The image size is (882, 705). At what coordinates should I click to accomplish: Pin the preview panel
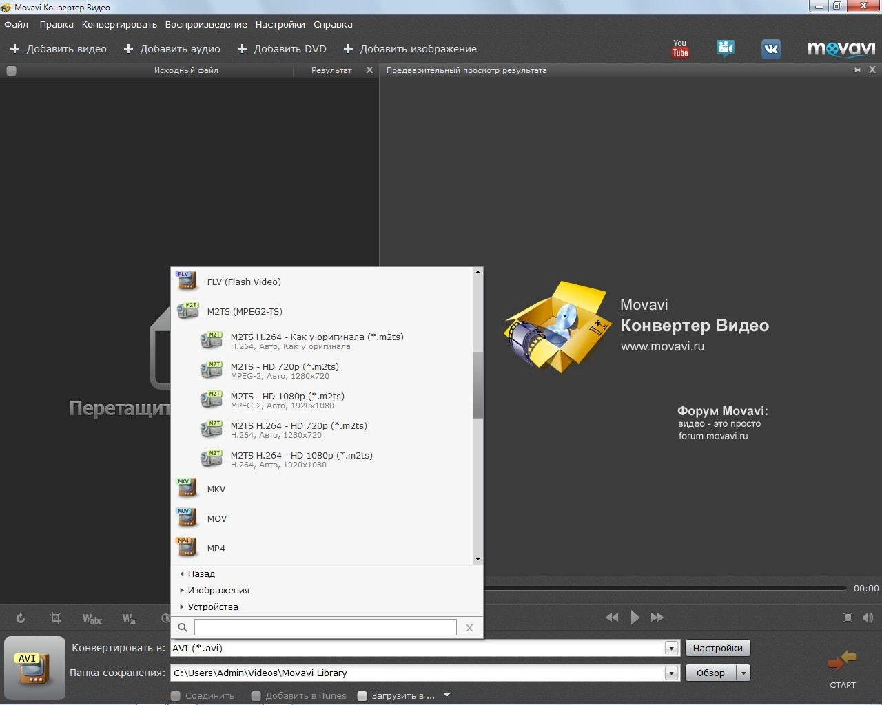[857, 70]
